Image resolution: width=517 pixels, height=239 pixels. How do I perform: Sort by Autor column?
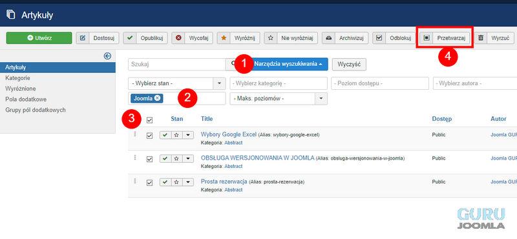click(x=498, y=119)
